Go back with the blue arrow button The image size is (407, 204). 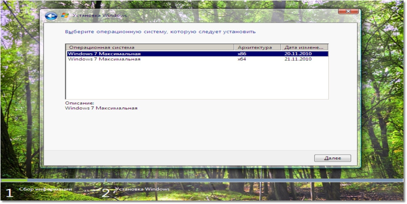point(51,16)
